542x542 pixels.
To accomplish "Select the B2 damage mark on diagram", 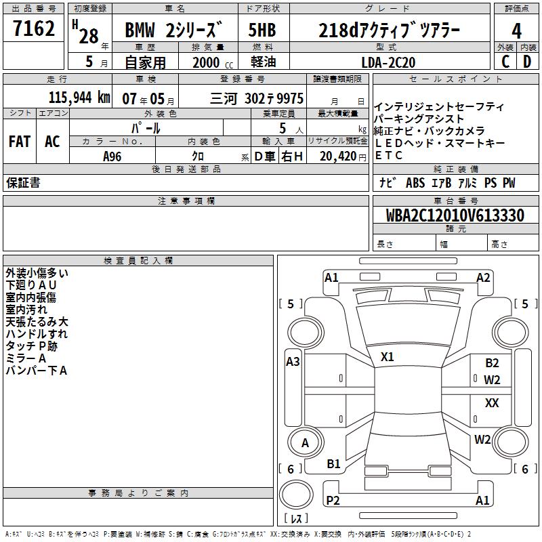I will coord(492,363).
